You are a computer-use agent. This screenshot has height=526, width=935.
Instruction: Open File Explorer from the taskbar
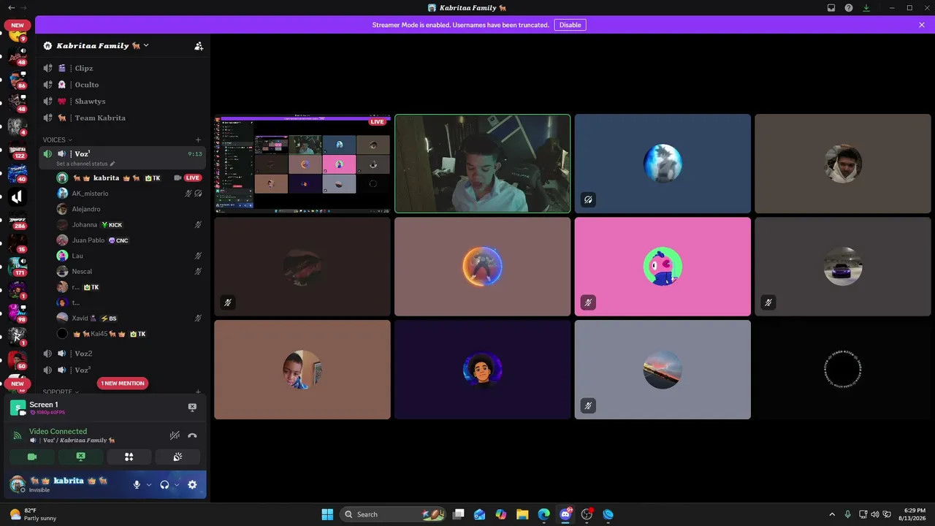click(522, 514)
